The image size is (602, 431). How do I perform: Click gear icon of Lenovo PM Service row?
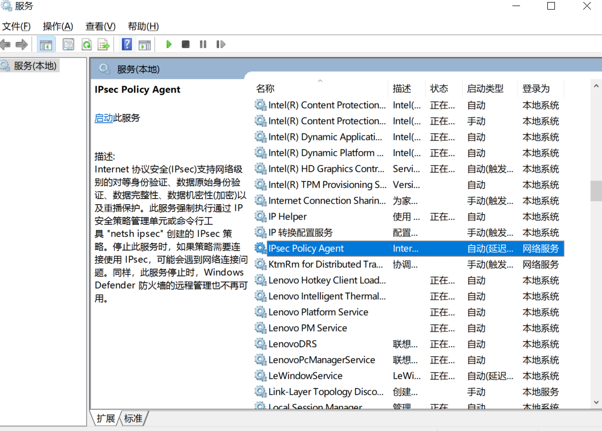[x=261, y=328]
